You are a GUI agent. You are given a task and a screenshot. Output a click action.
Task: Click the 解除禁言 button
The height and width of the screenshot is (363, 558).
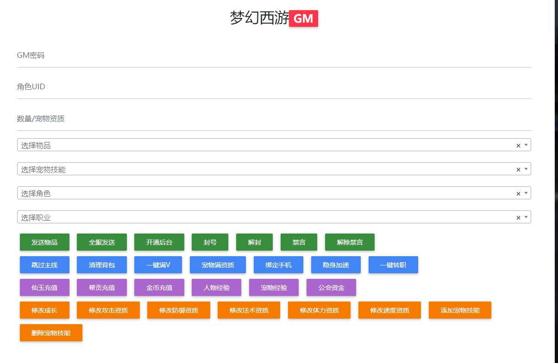coord(350,242)
